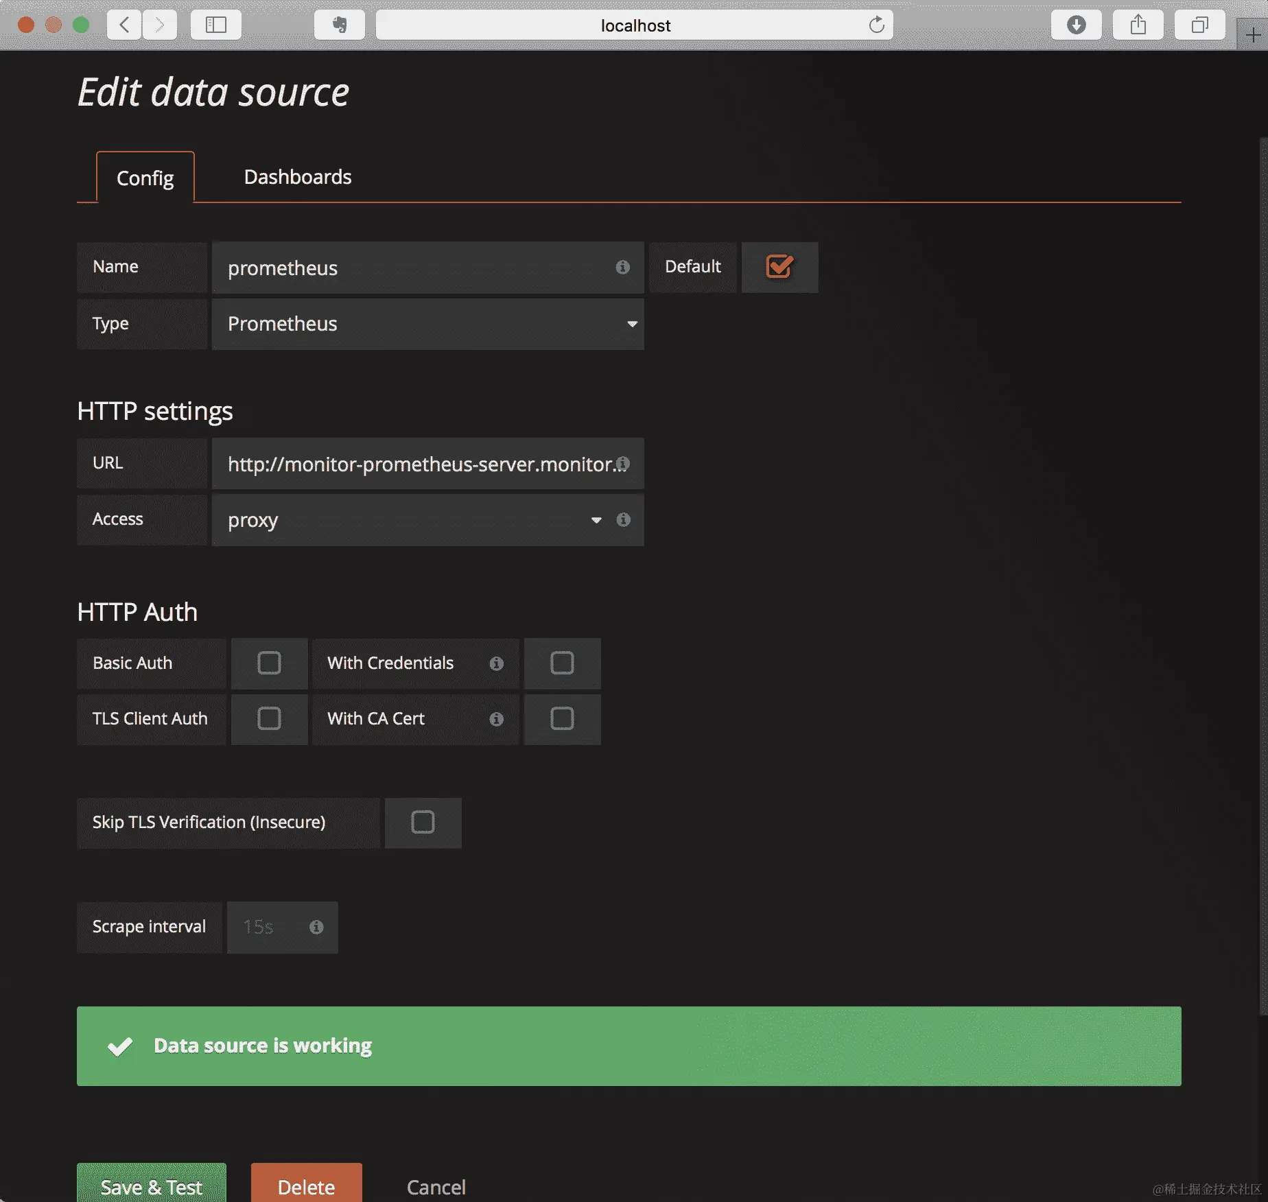Show info tooltip for URL field
The image size is (1268, 1202).
[622, 463]
